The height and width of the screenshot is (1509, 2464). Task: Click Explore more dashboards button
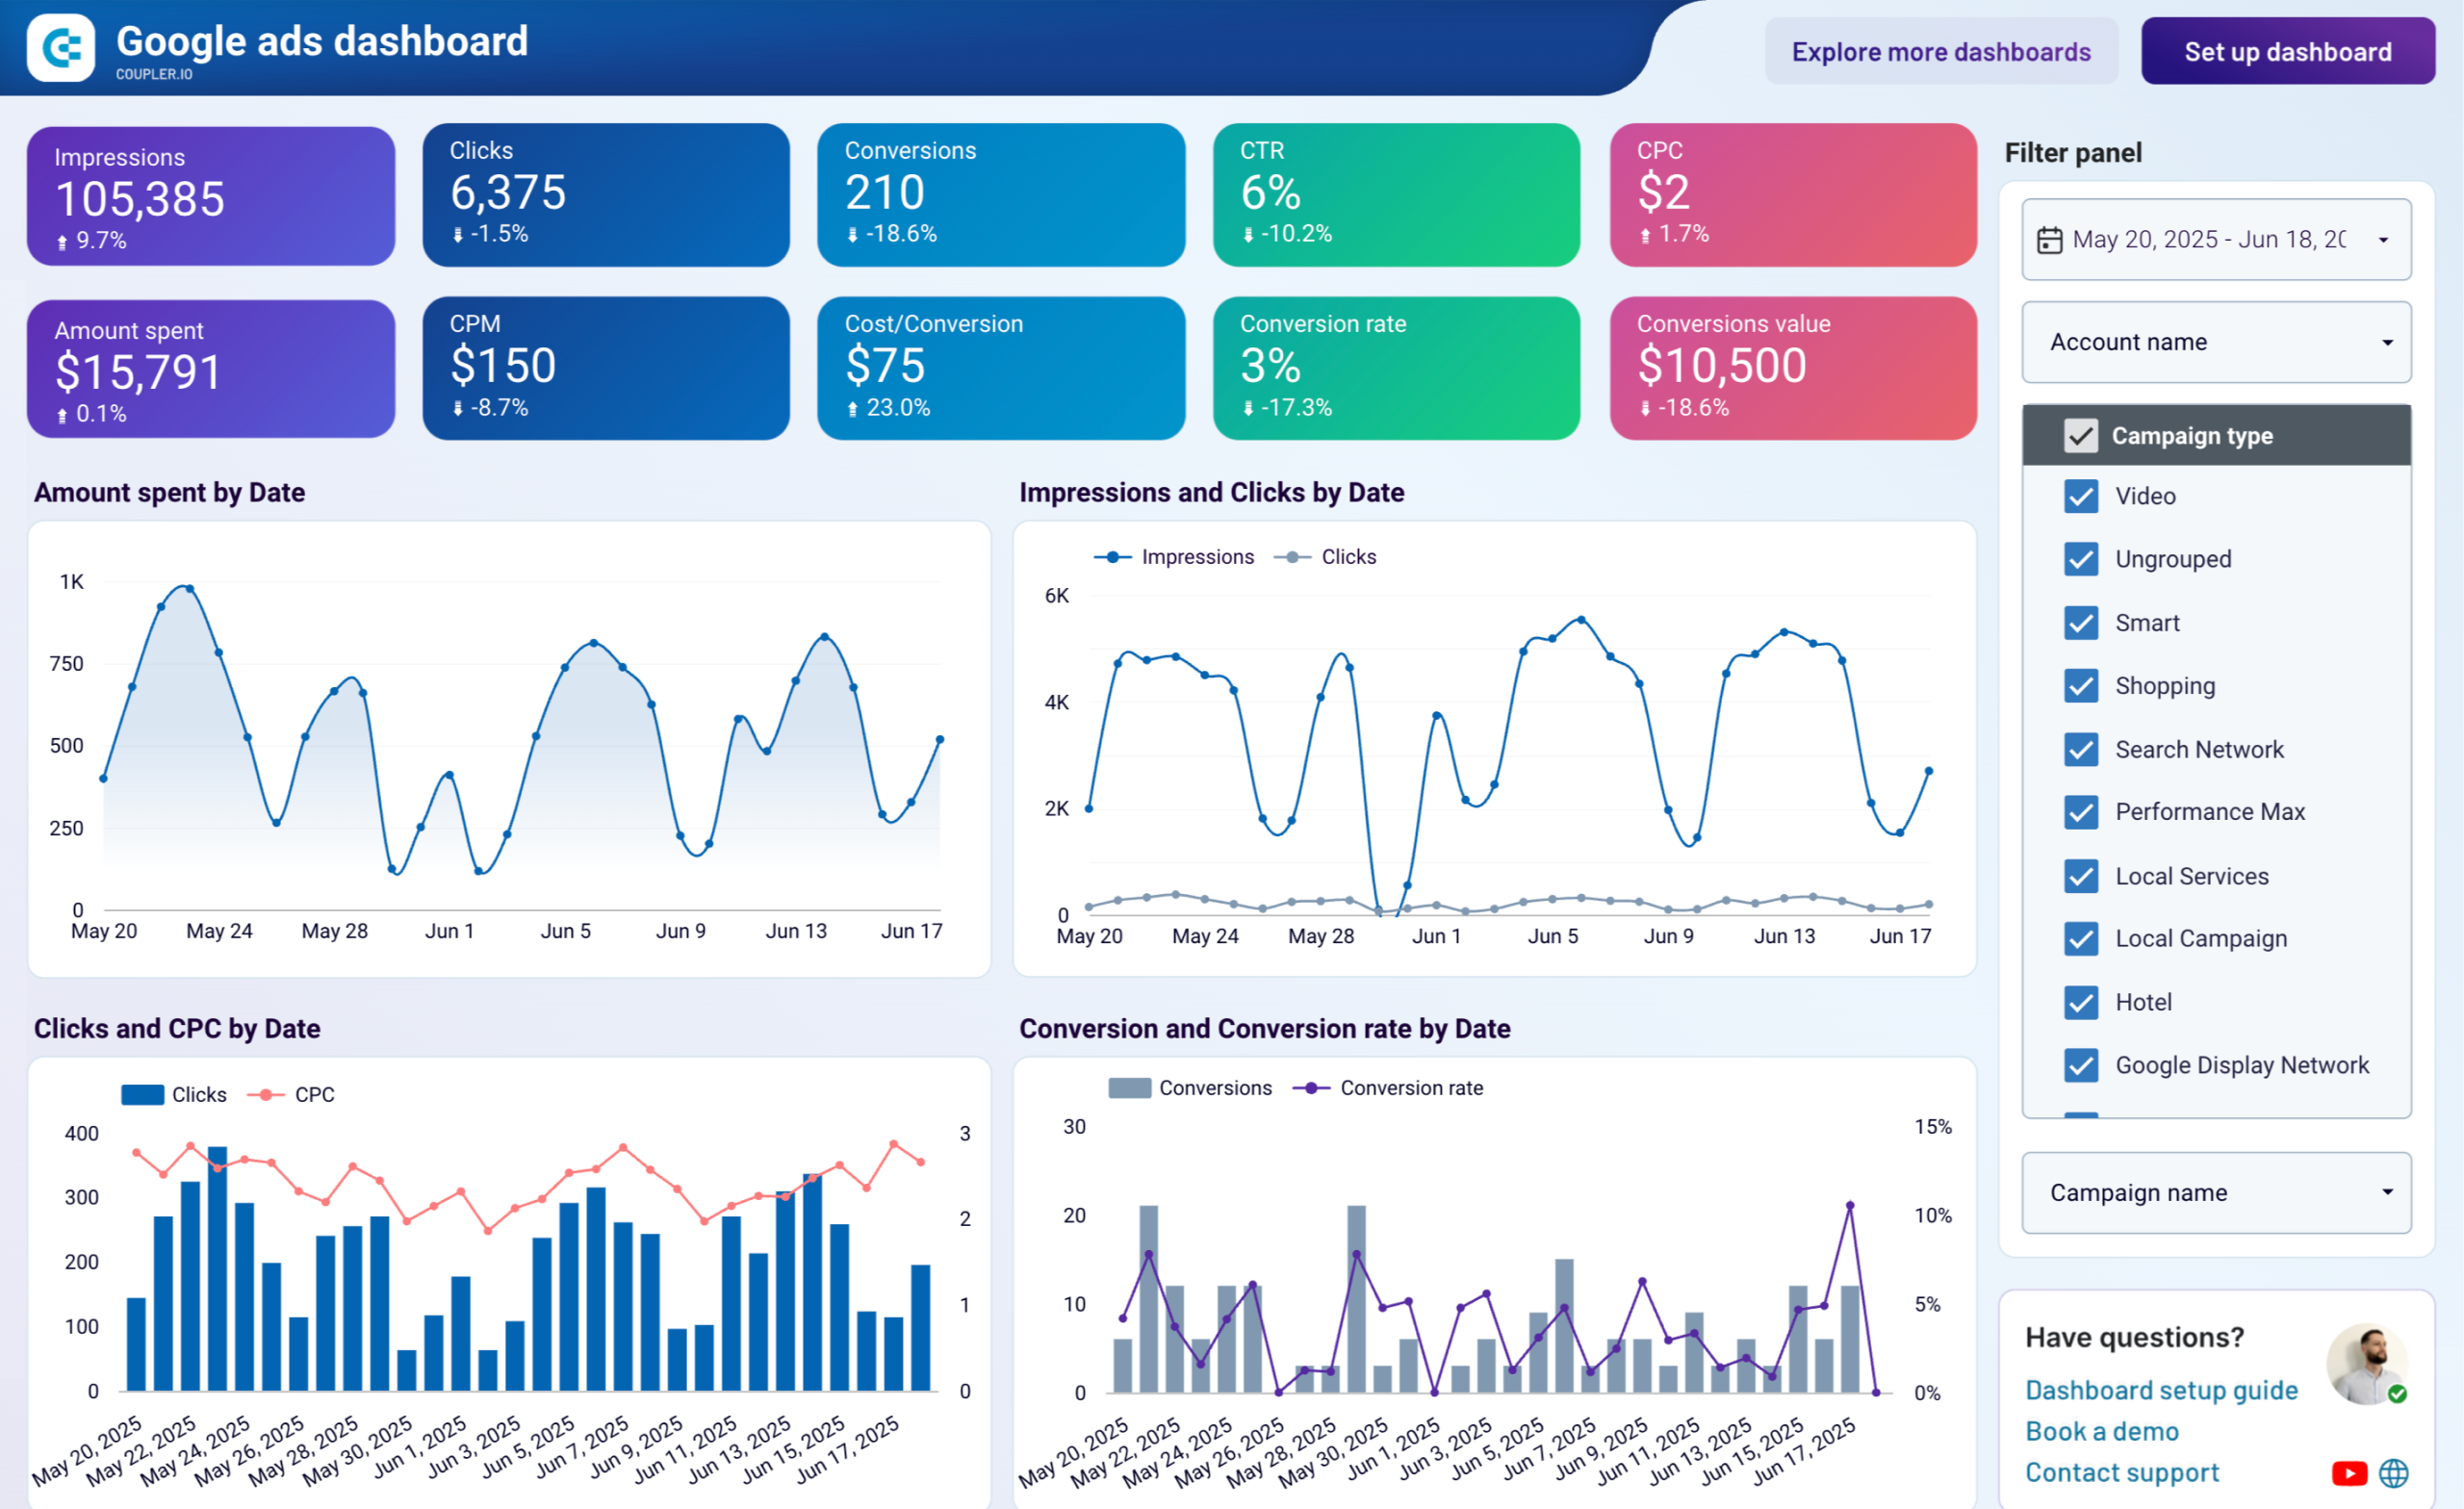(1940, 52)
